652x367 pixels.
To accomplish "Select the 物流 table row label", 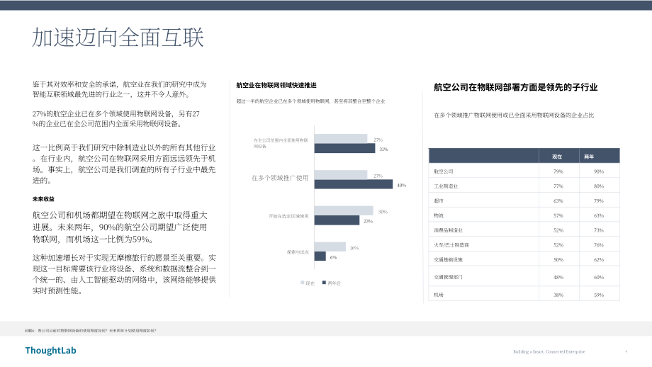I will click(x=439, y=215).
